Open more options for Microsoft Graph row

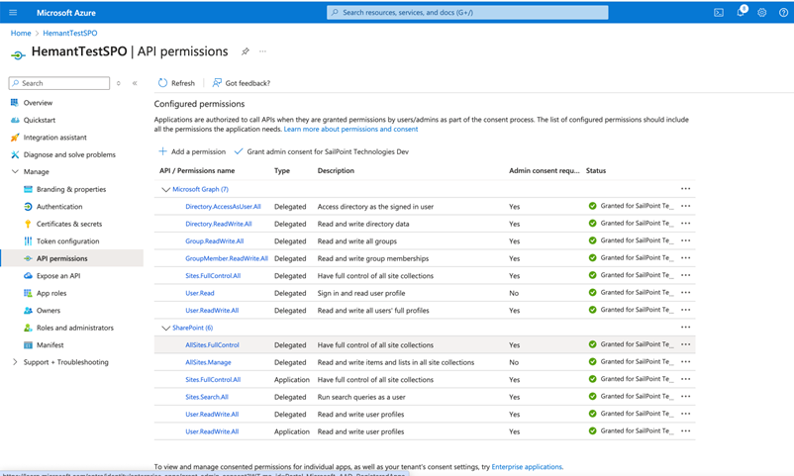685,189
